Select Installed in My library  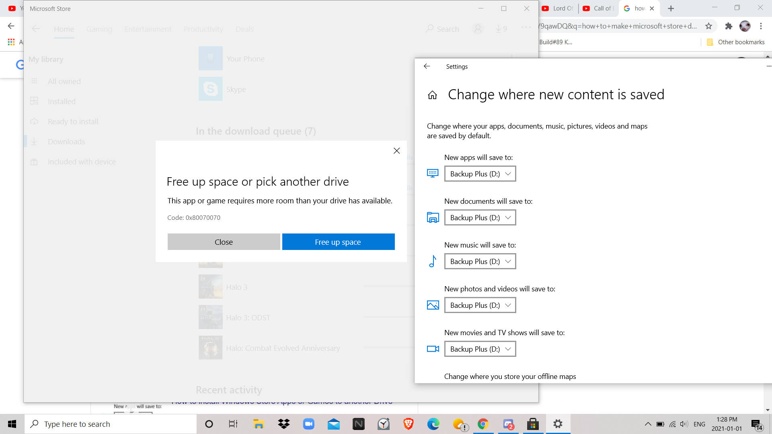point(62,101)
